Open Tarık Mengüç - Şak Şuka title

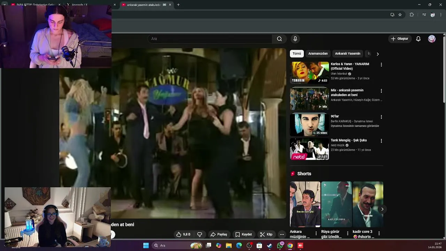[348, 140]
